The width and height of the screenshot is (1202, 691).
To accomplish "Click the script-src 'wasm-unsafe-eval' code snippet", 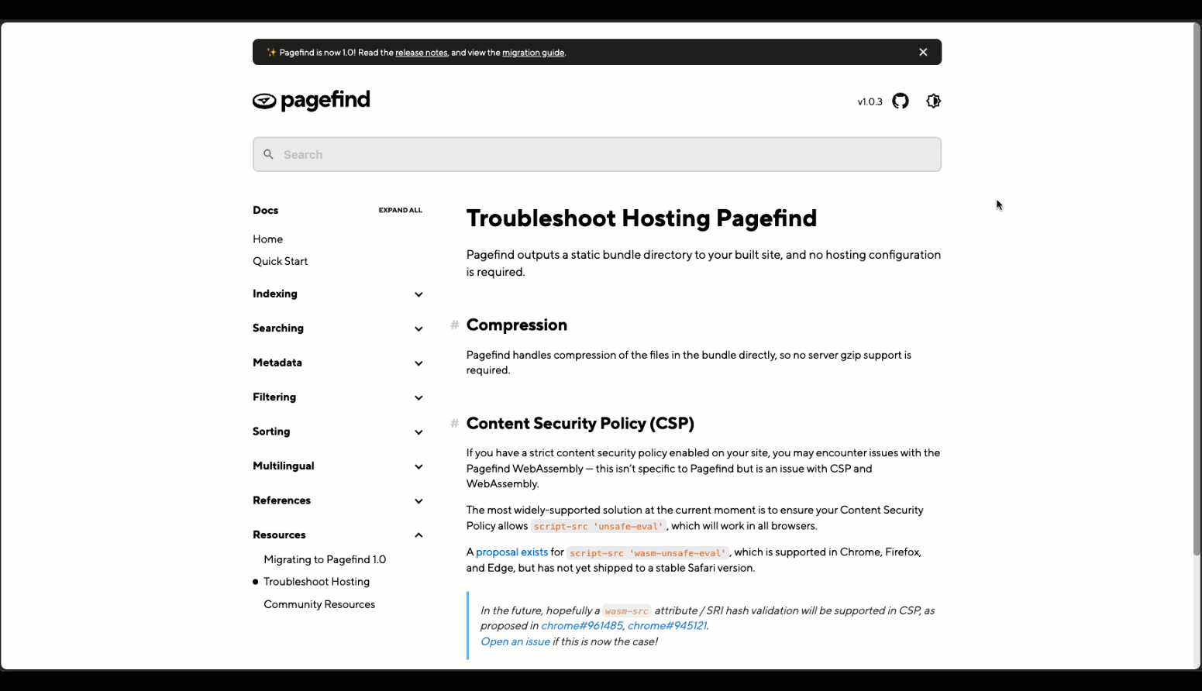I will [648, 553].
